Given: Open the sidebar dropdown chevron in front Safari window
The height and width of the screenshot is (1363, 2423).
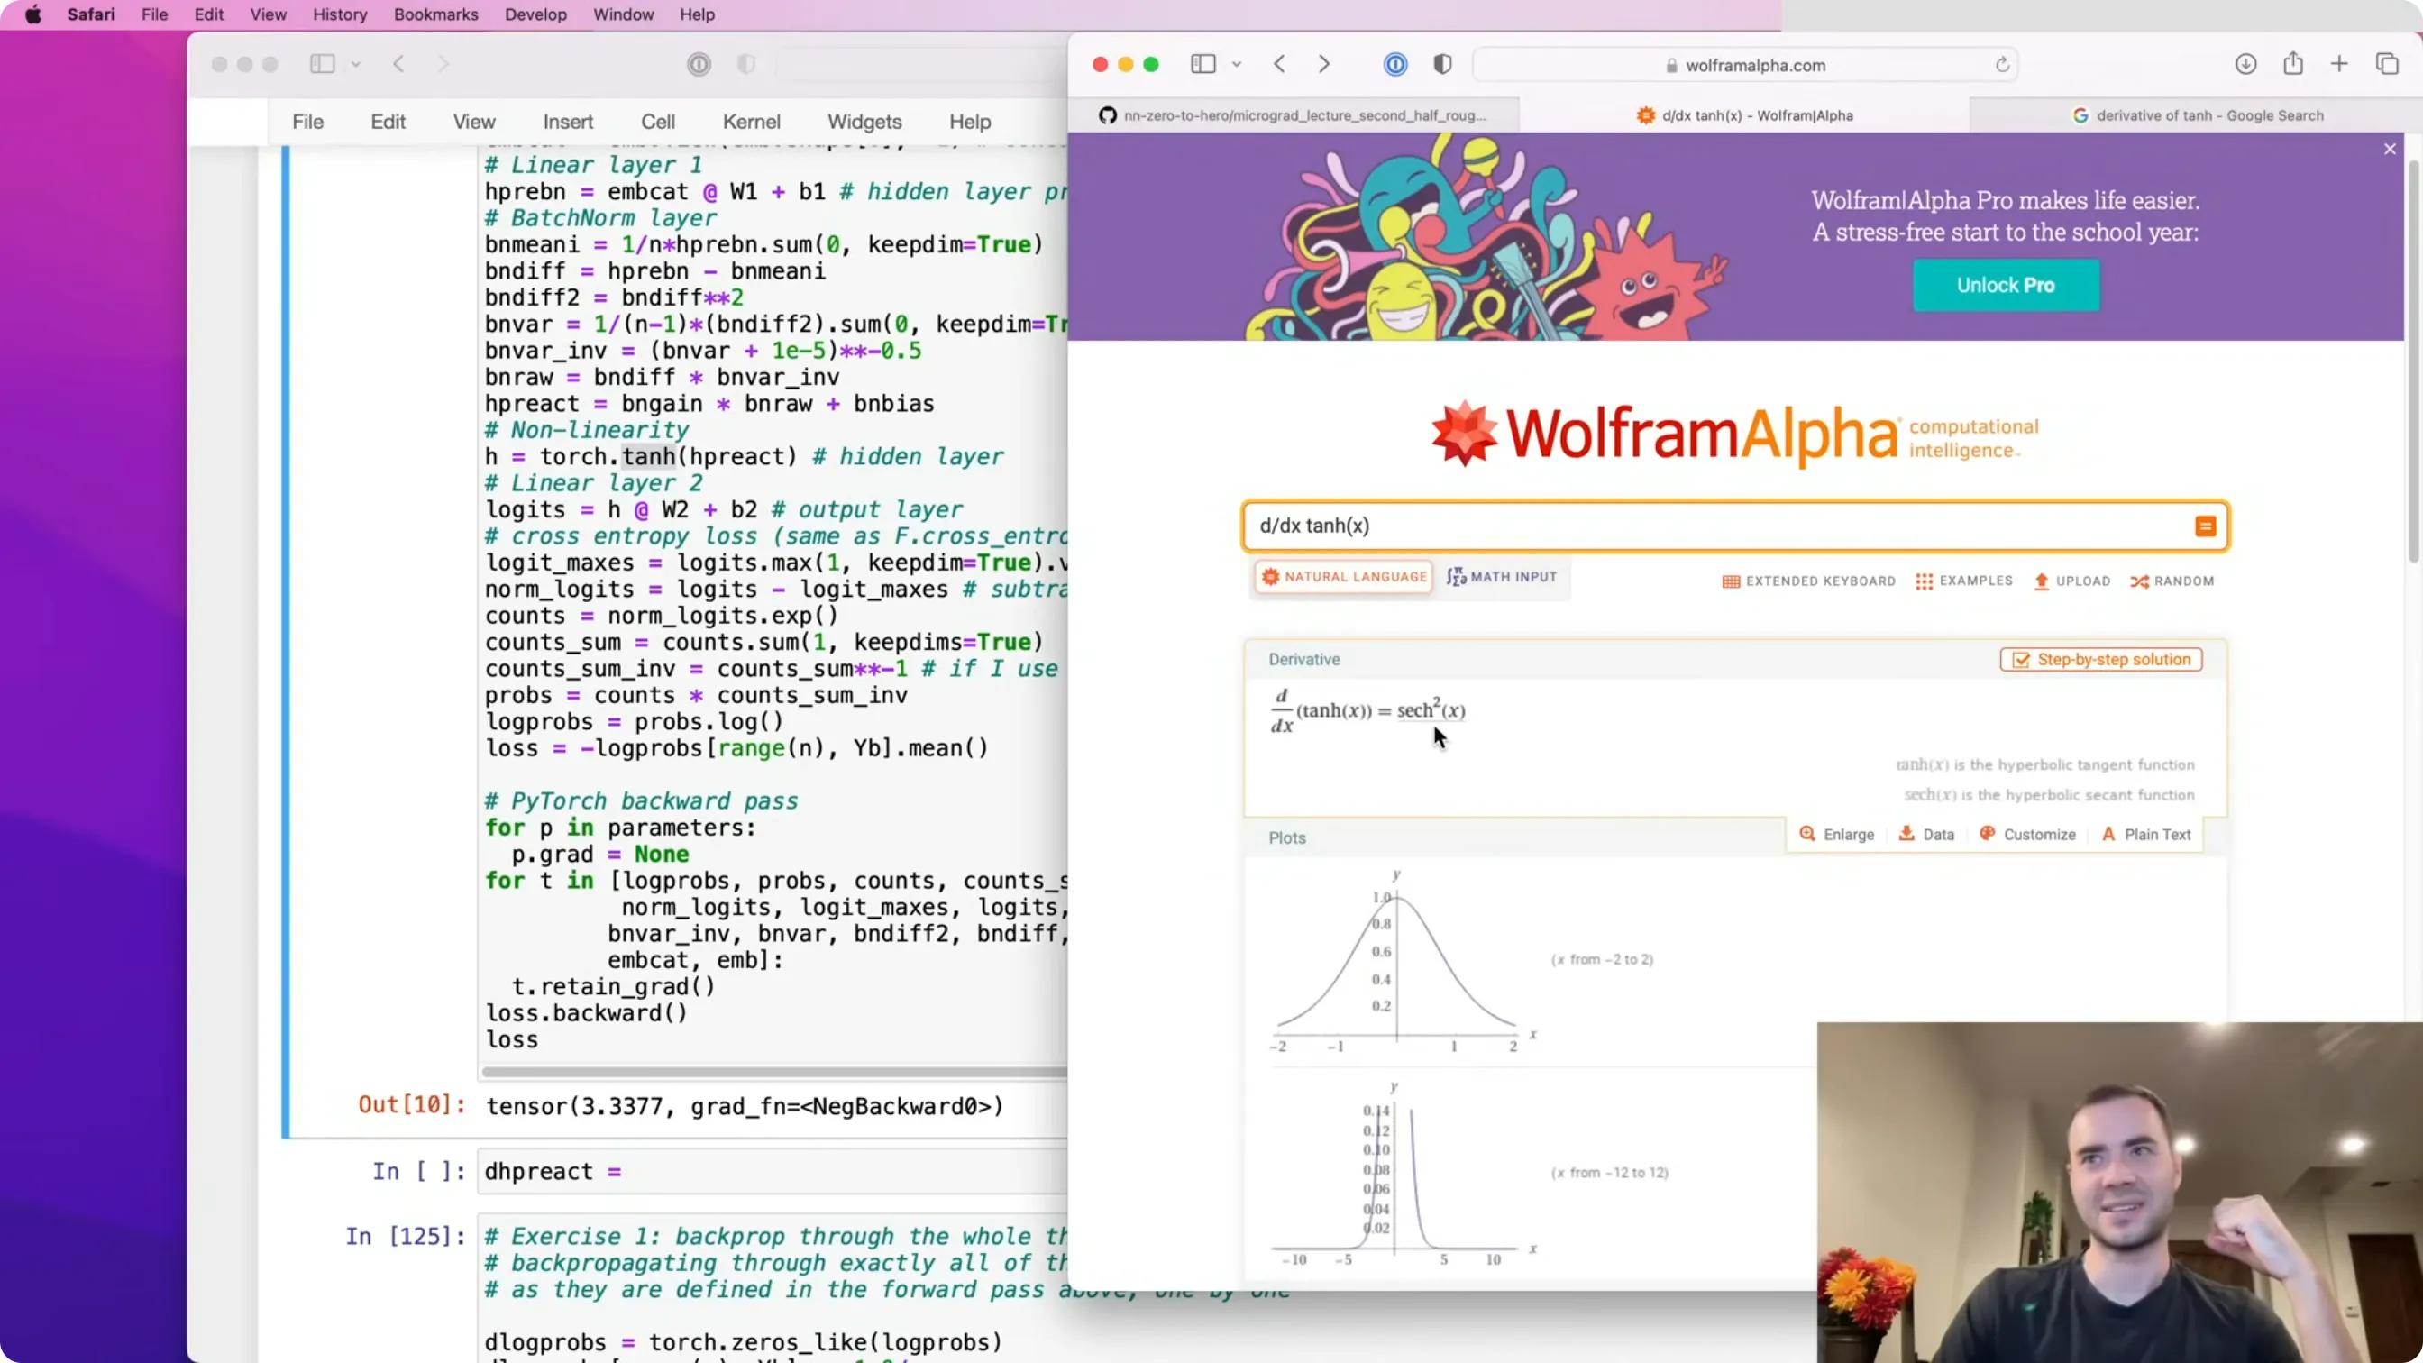Looking at the screenshot, I should (1237, 64).
